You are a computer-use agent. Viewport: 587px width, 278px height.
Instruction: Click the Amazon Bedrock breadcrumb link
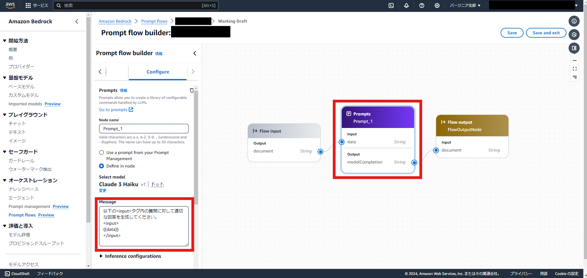(x=115, y=21)
